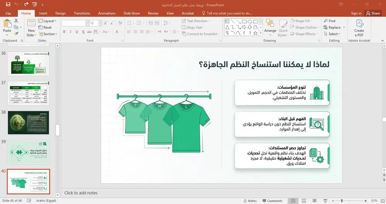Open the Shape Outline dropdown
Screen dimensions: 386x204
[304, 27]
